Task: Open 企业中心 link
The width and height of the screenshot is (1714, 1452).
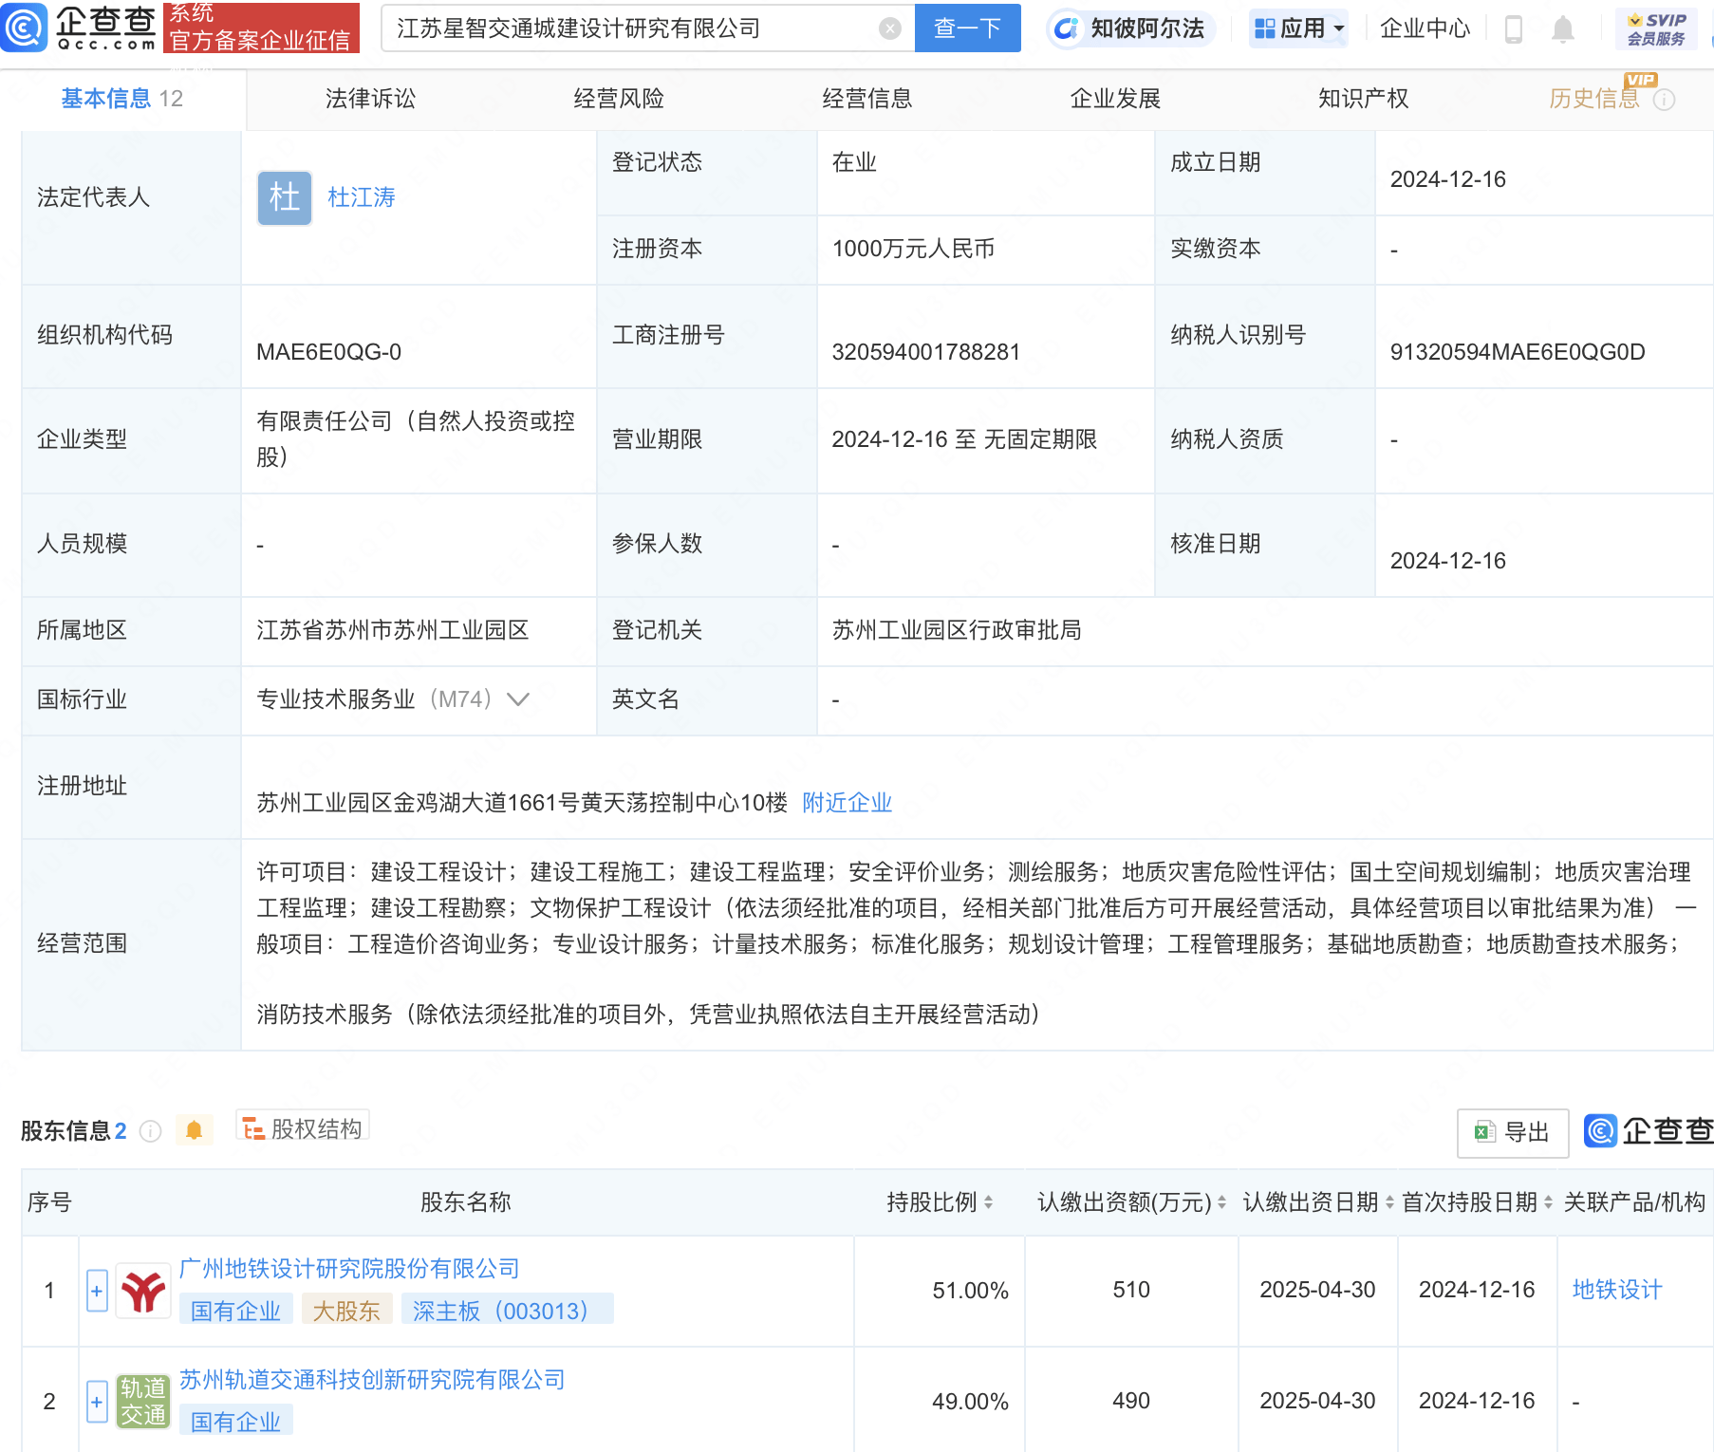Action: (x=1425, y=28)
